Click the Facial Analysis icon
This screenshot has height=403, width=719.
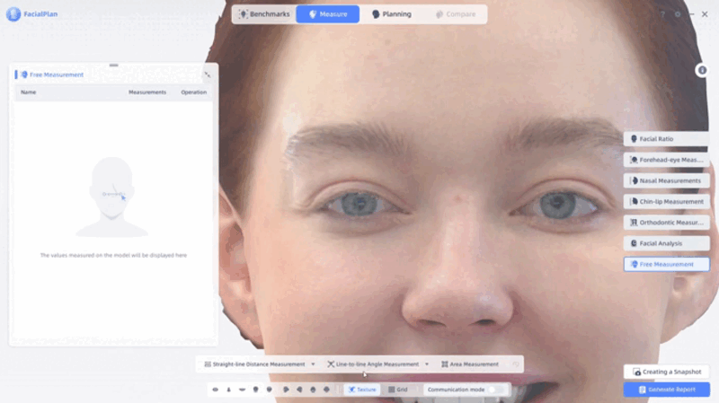point(634,243)
